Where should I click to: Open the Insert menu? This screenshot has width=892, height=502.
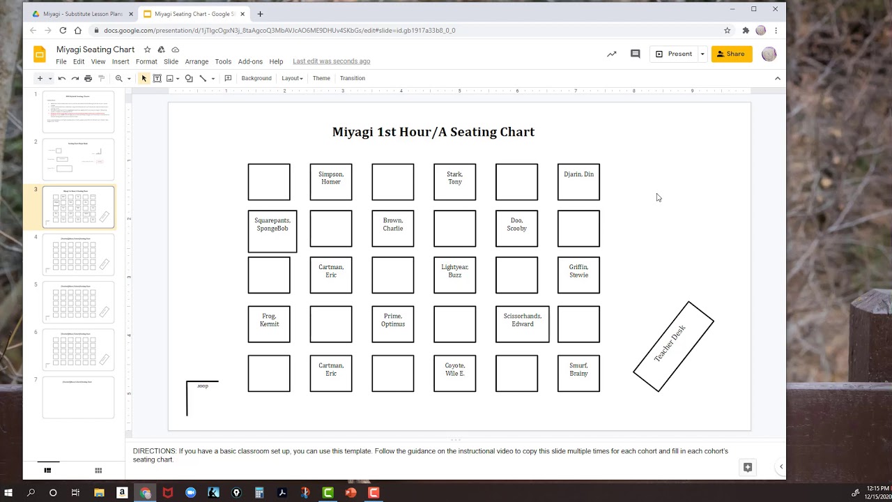pyautogui.click(x=121, y=61)
